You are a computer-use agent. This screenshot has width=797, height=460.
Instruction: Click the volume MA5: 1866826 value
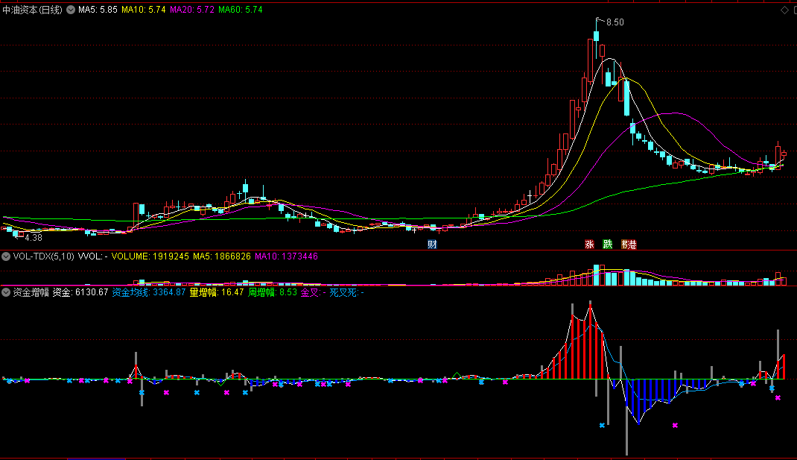[222, 256]
